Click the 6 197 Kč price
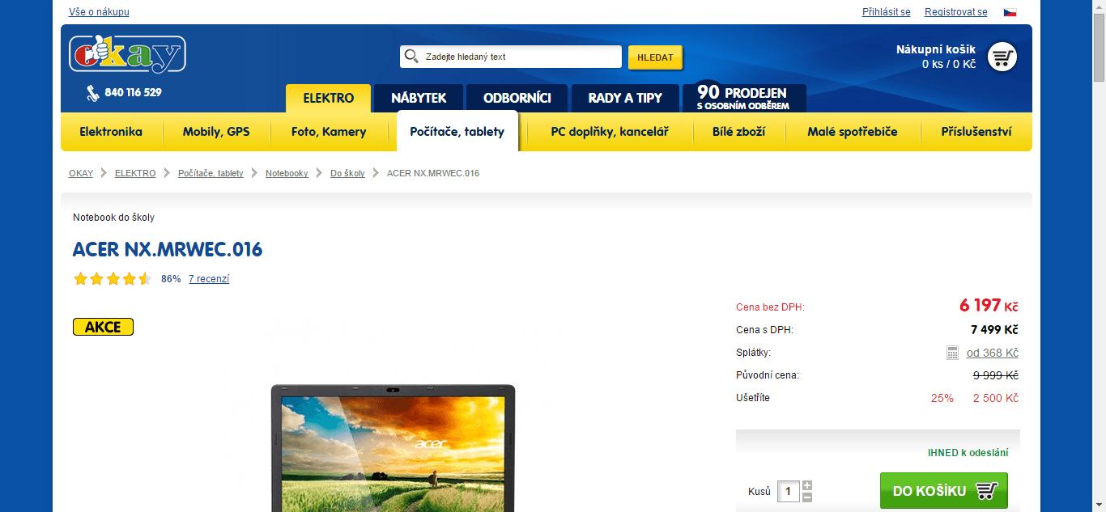 coord(989,306)
